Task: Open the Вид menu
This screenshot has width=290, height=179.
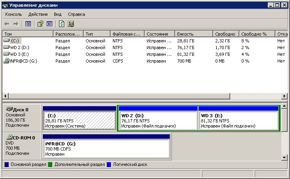Action: click(58, 14)
